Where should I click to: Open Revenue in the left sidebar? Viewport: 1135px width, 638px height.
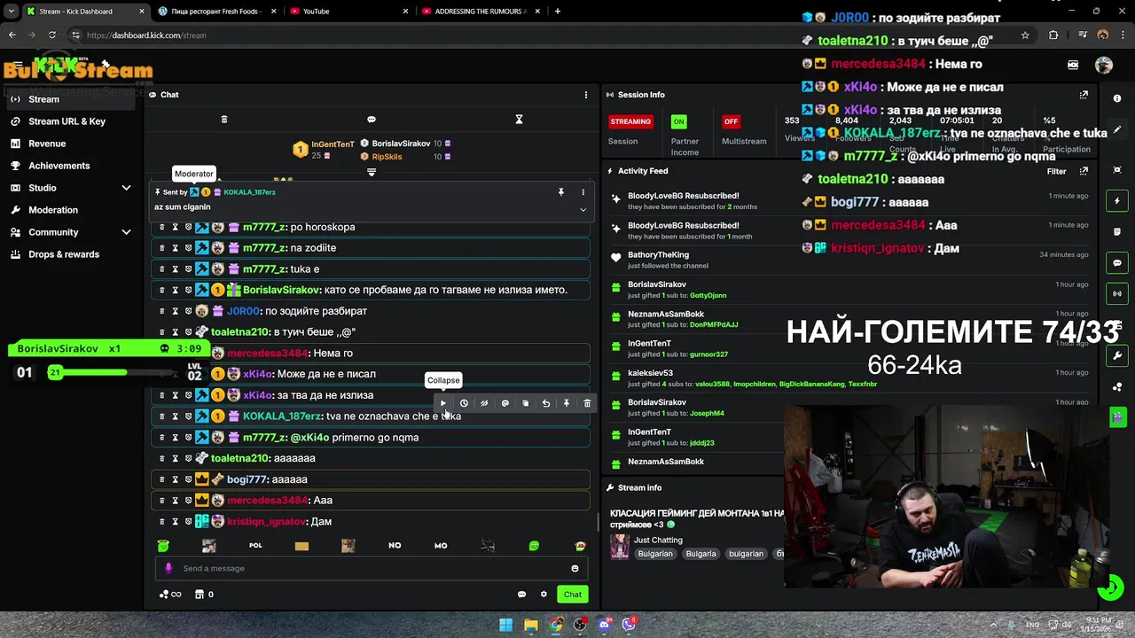point(71,144)
